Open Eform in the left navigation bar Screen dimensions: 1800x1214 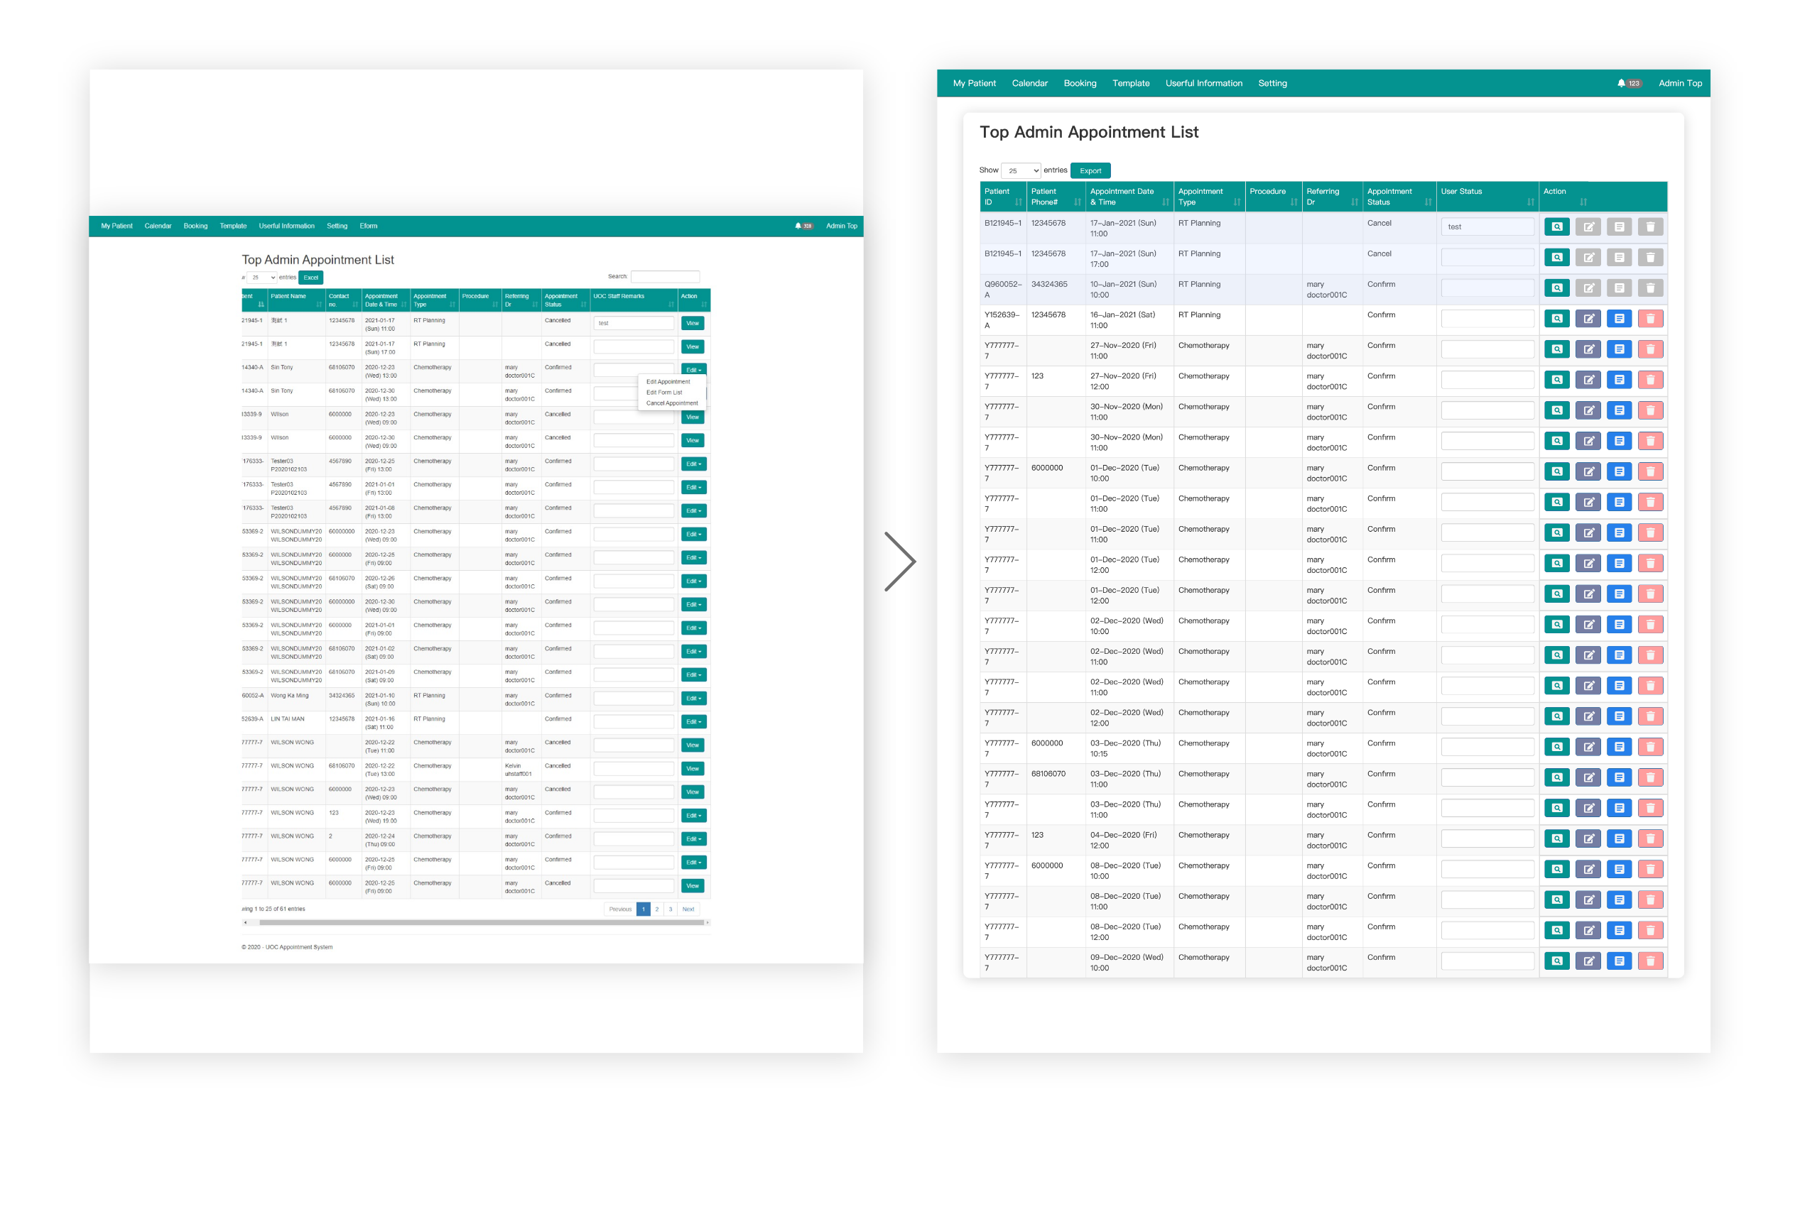point(368,226)
